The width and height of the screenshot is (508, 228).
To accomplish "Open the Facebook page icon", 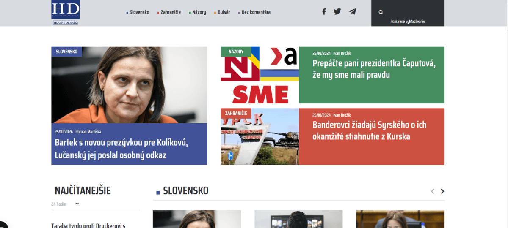I will click(324, 12).
